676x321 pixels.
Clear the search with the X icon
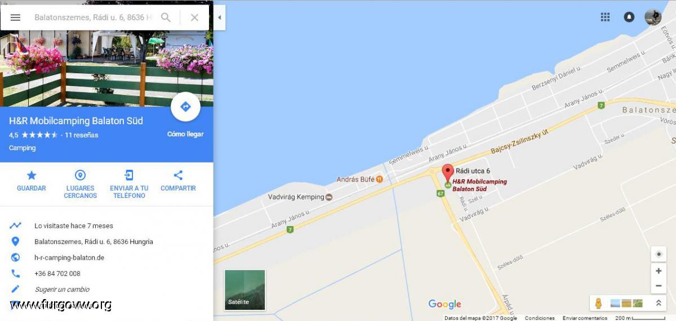click(x=194, y=17)
